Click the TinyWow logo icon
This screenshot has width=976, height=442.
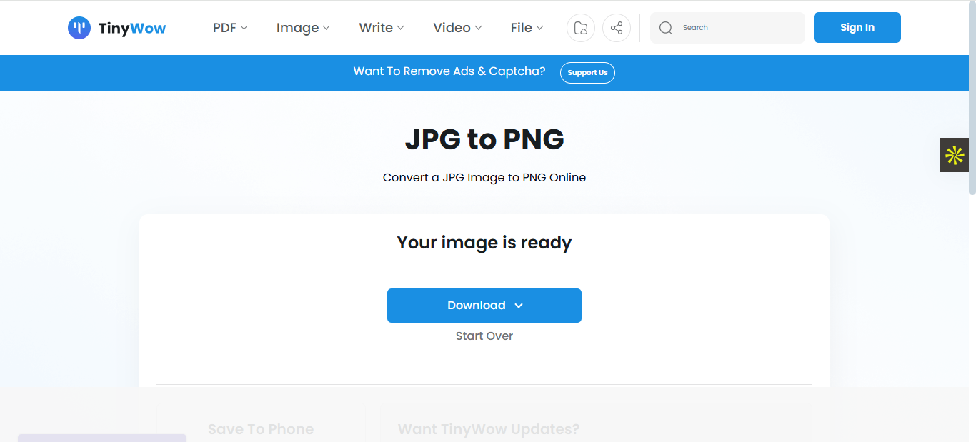[79, 27]
